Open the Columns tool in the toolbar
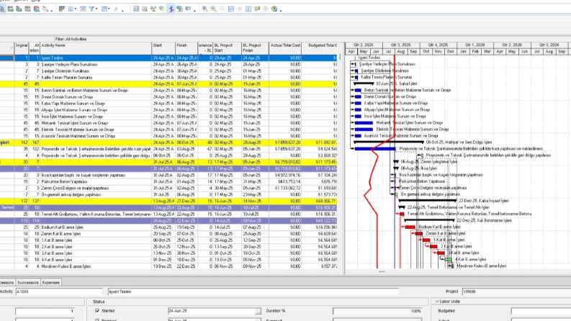The width and height of the screenshot is (571, 321). tap(71, 9)
